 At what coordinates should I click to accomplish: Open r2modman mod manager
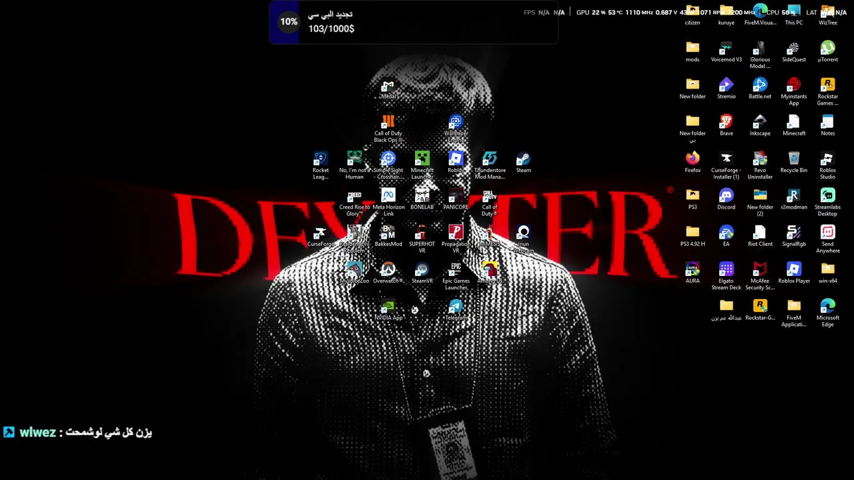(794, 198)
